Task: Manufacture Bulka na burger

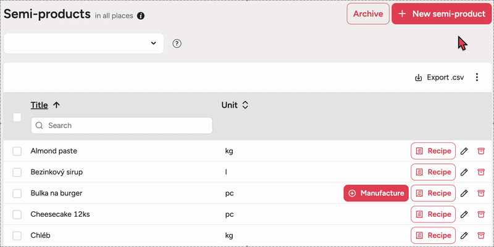Action: coord(376,193)
